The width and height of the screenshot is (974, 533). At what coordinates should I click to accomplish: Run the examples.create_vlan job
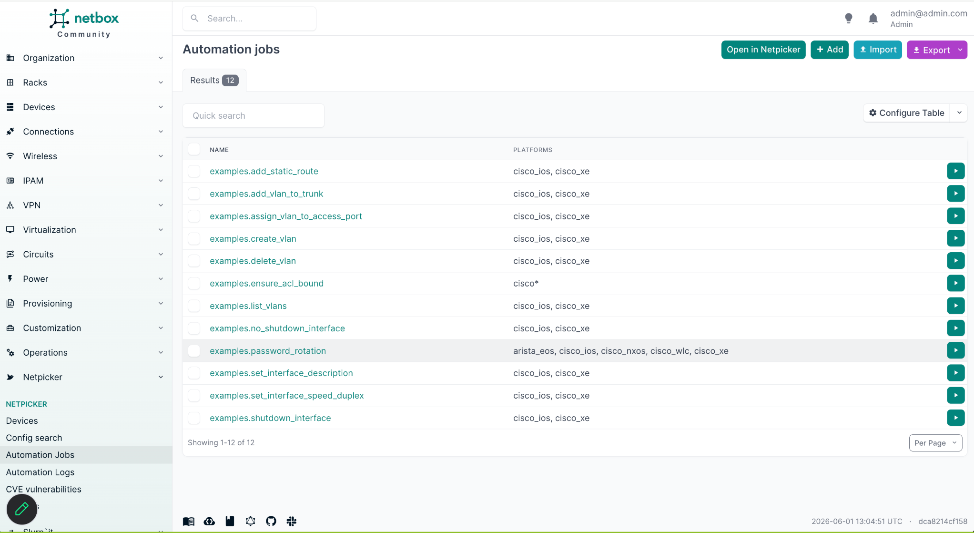[x=955, y=238]
